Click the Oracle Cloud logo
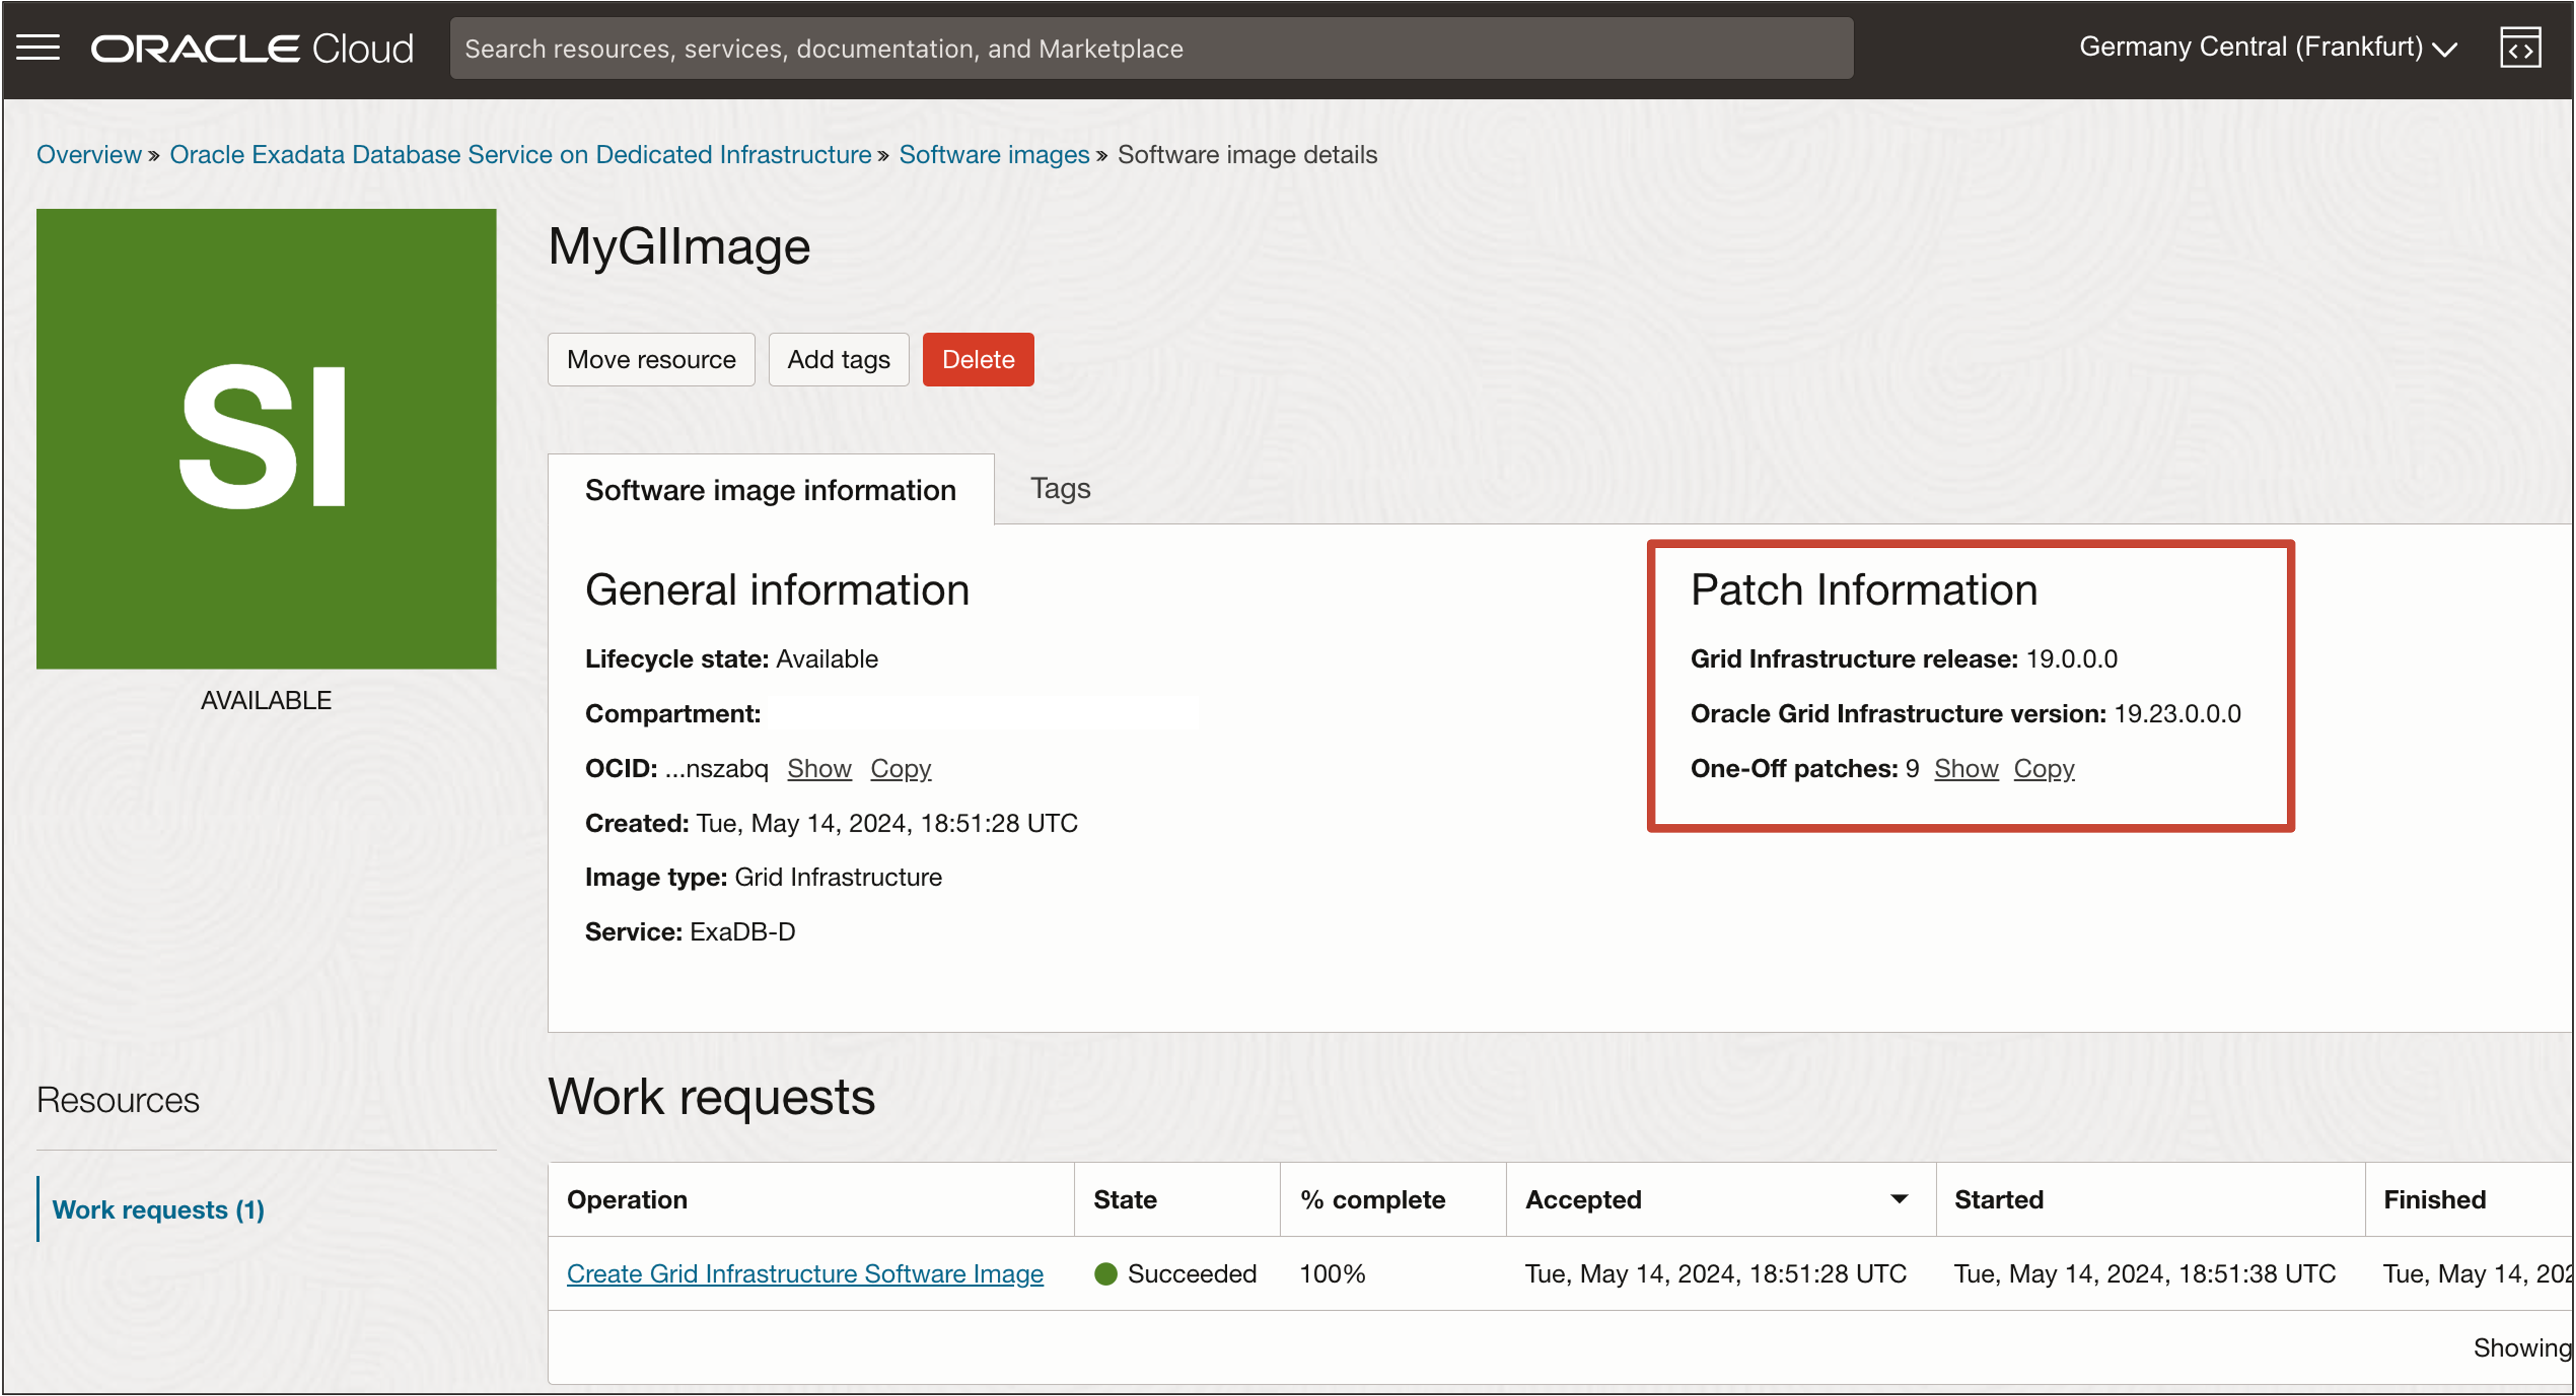2576x1396 pixels. (252, 48)
